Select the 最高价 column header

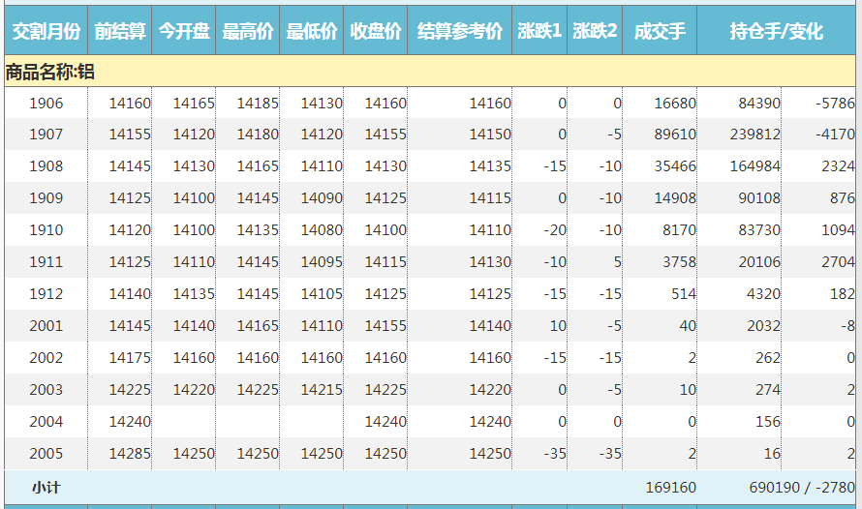point(248,32)
